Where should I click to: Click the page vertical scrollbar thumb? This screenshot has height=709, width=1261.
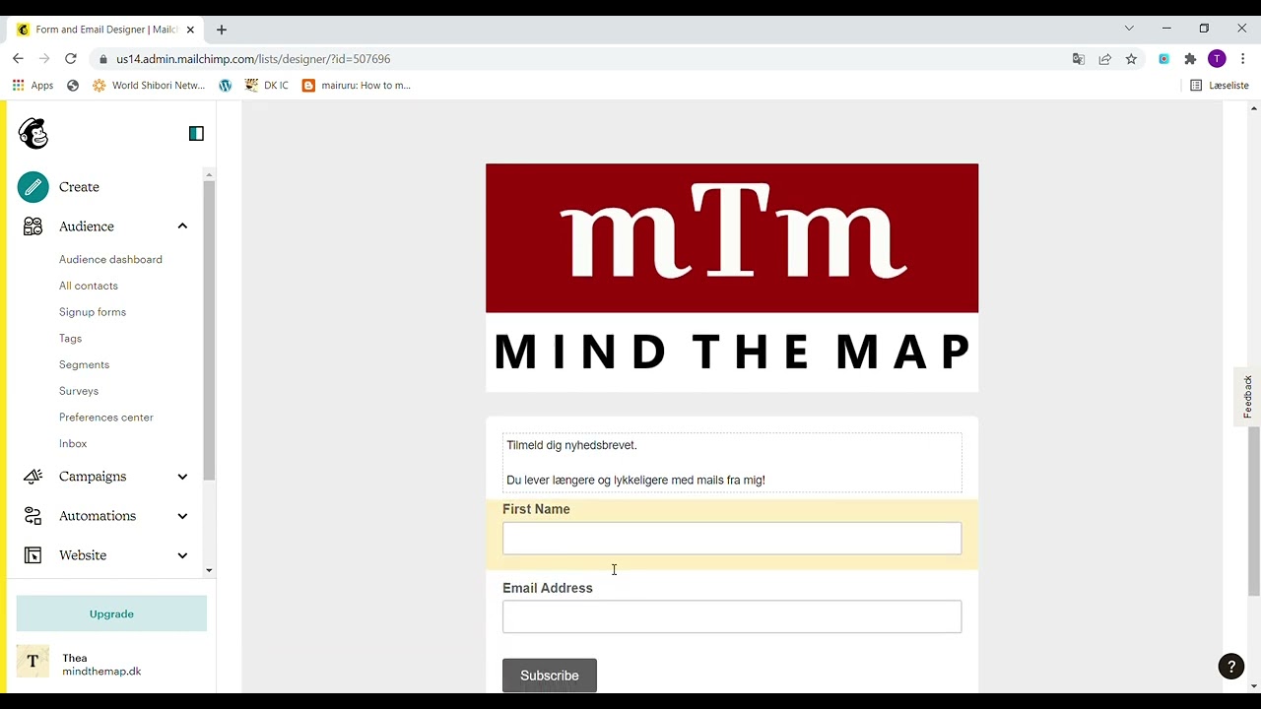tap(1253, 511)
